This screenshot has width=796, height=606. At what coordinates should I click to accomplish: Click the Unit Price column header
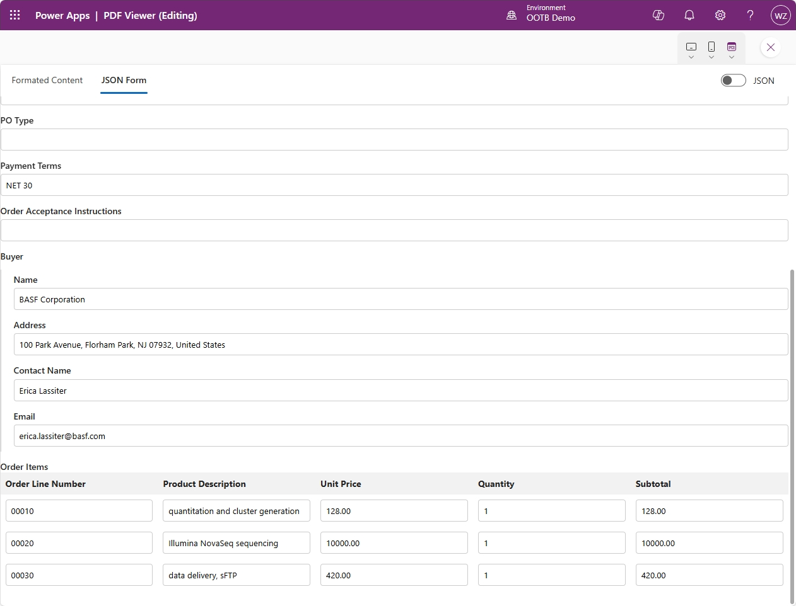pos(341,484)
